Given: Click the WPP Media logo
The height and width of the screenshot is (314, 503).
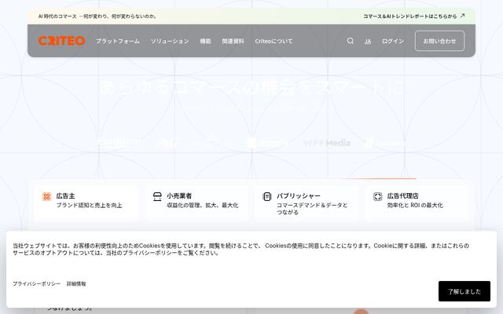Looking at the screenshot, I should point(327,143).
